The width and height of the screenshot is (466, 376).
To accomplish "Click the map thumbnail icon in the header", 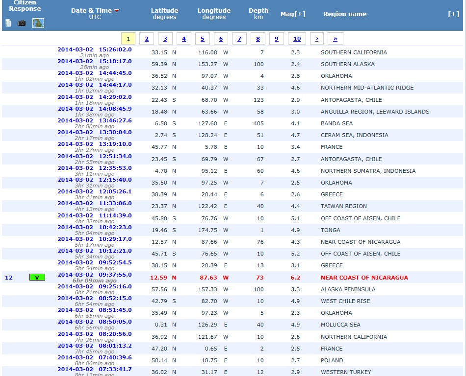I will 38,23.
